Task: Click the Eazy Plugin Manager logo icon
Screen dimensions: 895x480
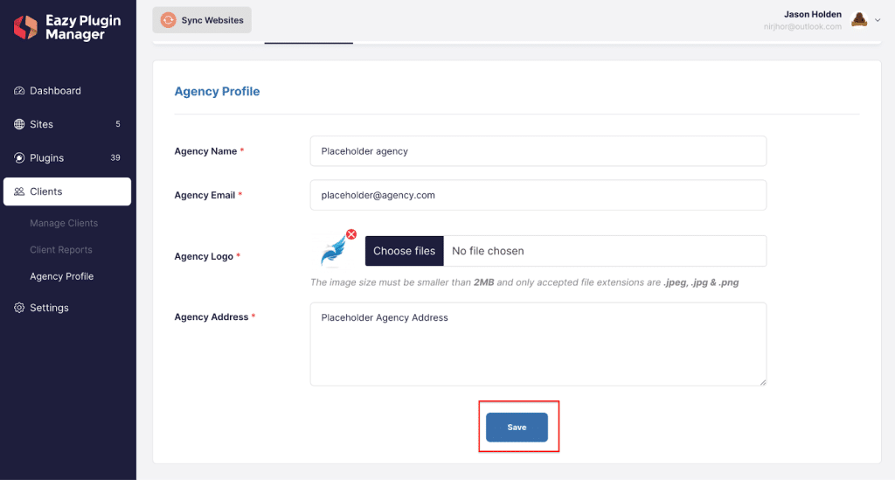Action: [25, 27]
